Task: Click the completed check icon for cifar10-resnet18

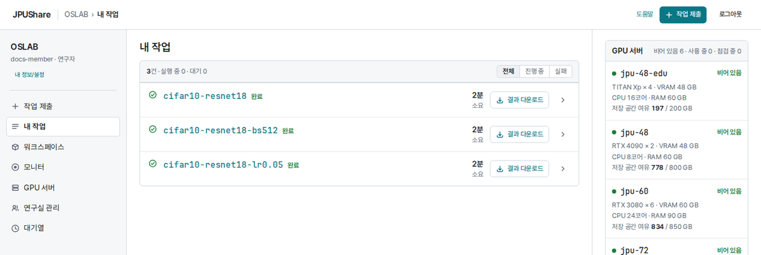Action: [x=152, y=95]
